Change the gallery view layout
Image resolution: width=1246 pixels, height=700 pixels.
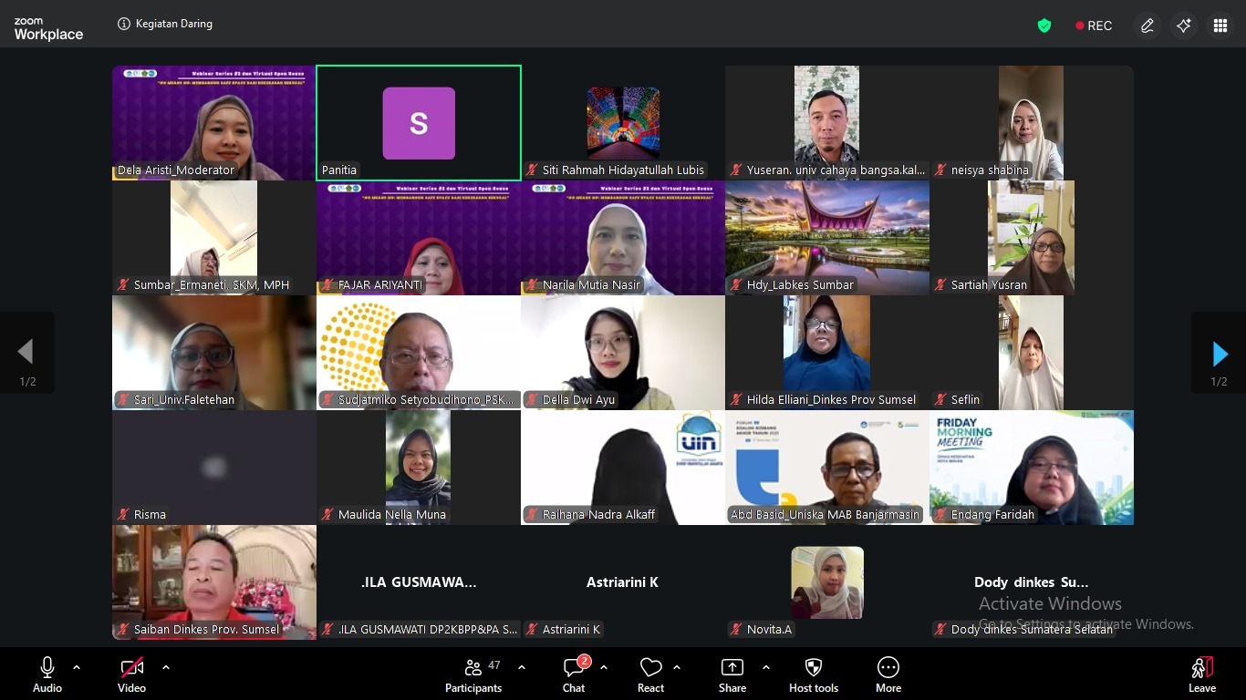click(1220, 26)
